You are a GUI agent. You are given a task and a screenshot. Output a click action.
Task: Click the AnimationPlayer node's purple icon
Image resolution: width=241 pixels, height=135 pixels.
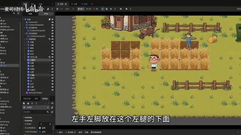[x=27, y=93]
